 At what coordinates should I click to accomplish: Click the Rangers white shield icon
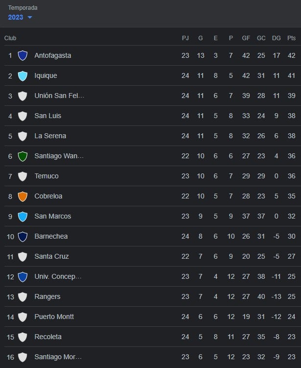[23, 296]
